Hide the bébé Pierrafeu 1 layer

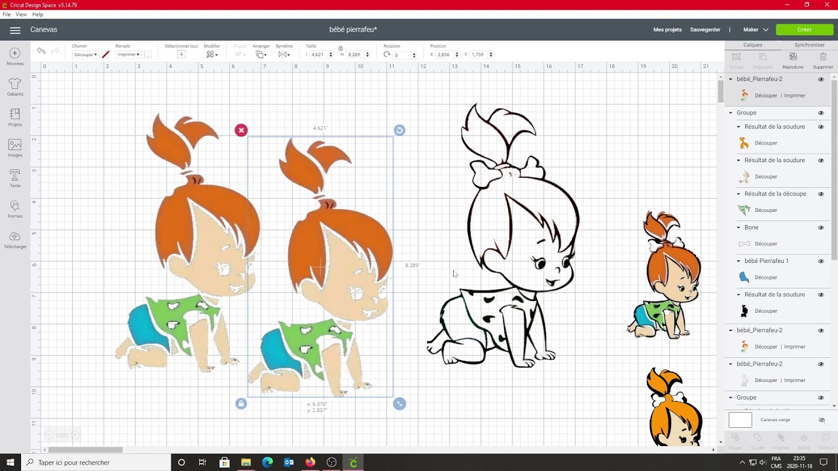click(821, 261)
